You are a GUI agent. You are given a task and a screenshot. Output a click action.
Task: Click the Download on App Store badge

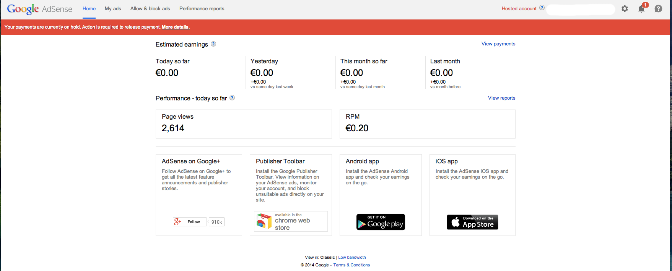click(472, 222)
